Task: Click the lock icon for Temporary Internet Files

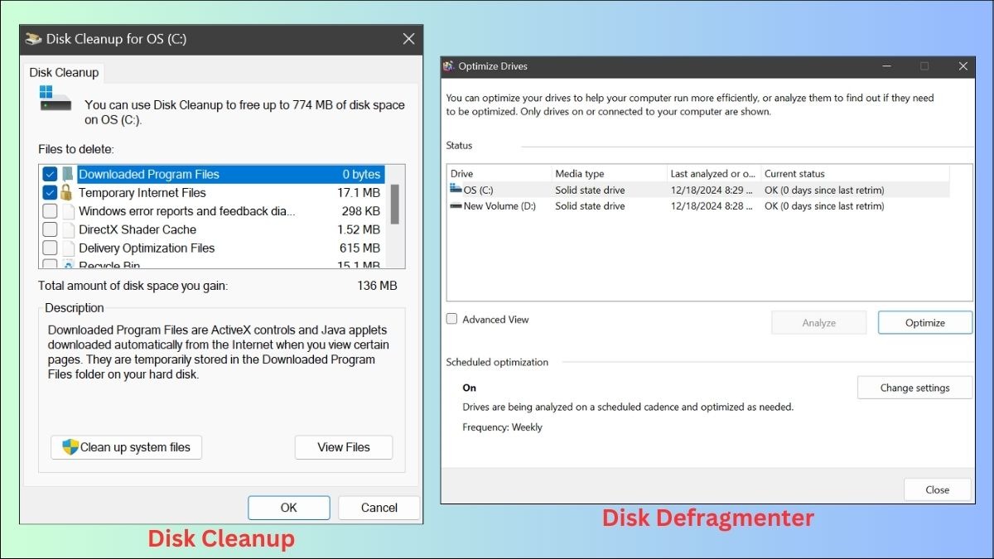Action: [67, 192]
